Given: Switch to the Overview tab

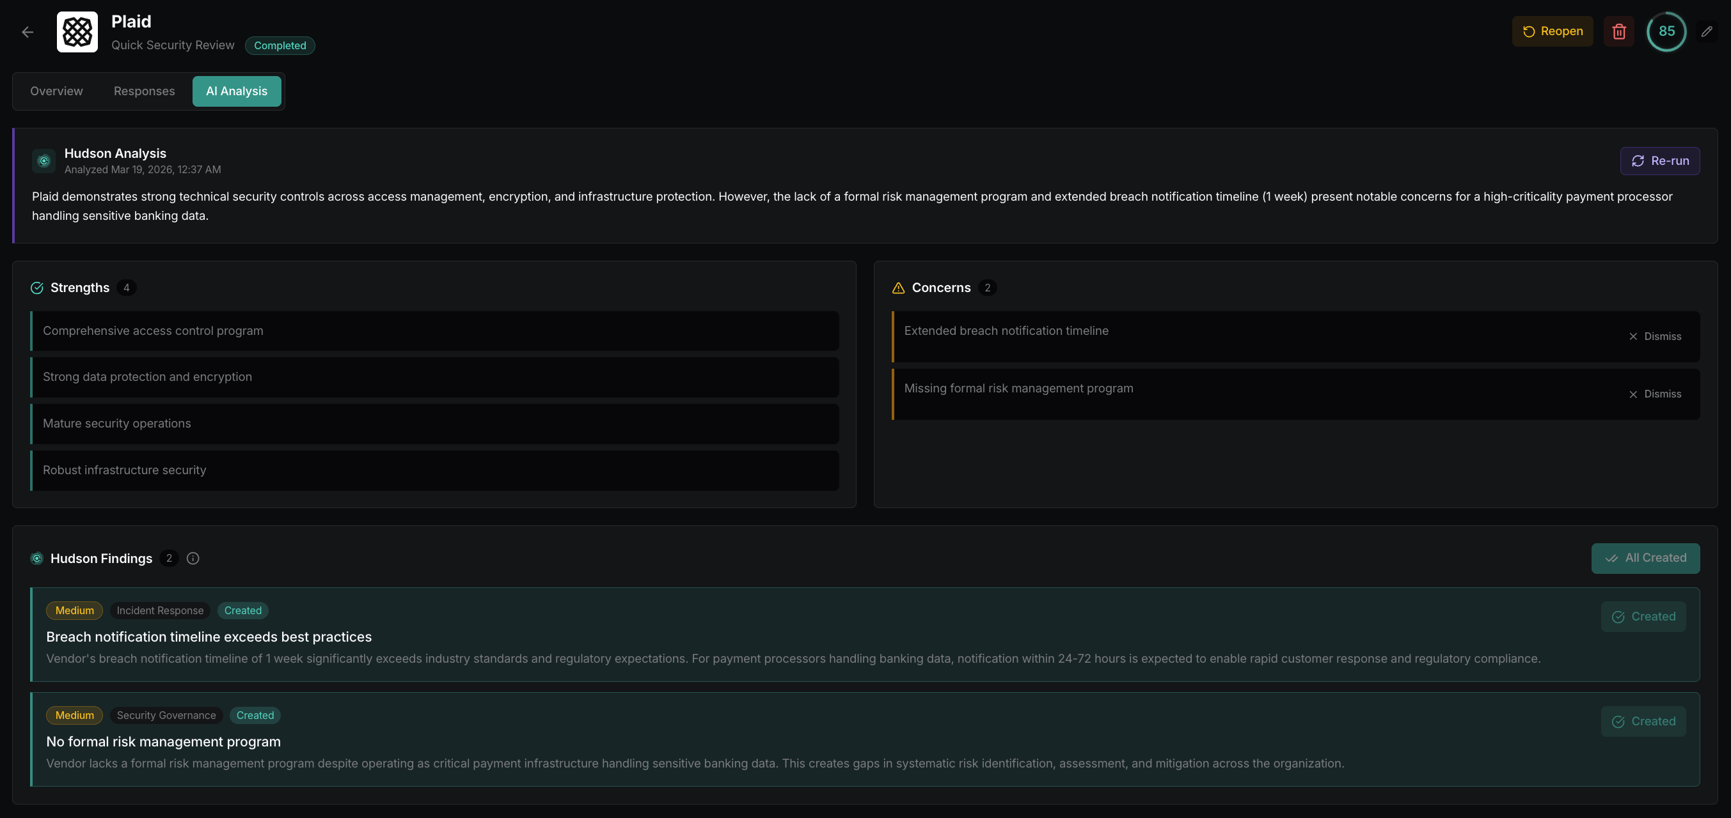Looking at the screenshot, I should (56, 91).
